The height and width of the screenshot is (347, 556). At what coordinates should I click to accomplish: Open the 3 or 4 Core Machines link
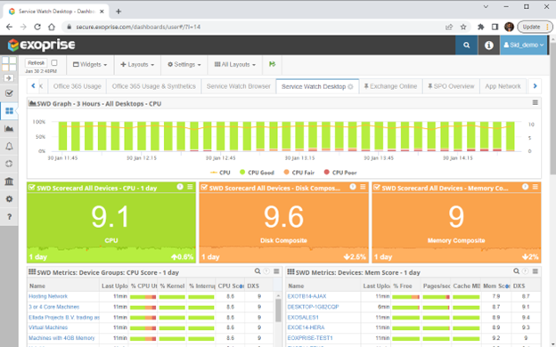53,307
